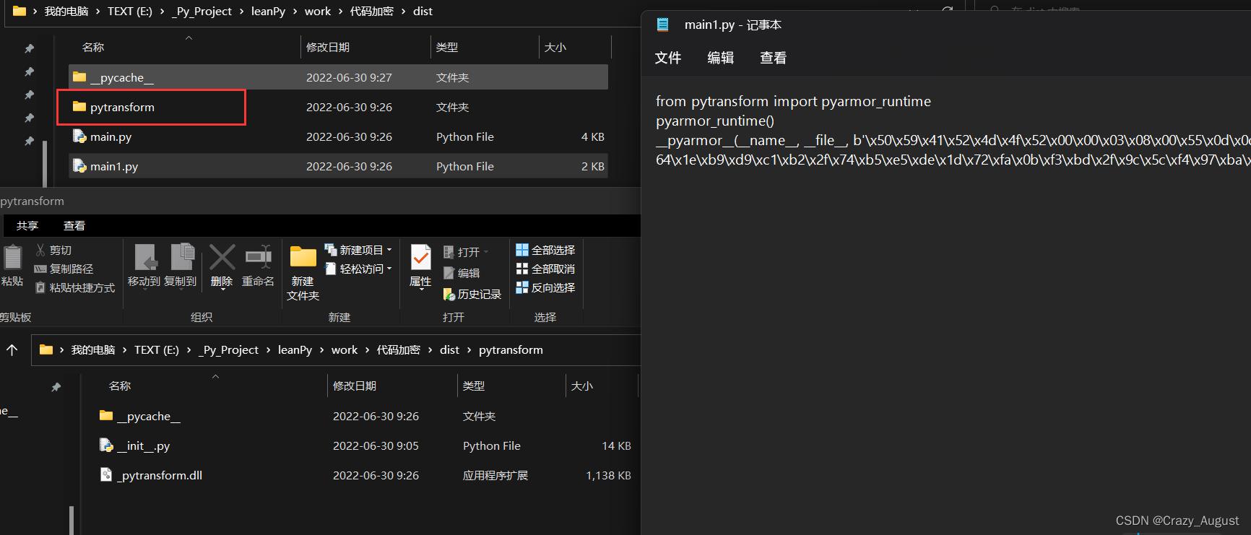The height and width of the screenshot is (535, 1251).
Task: Click the main.py Python file icon
Action: pos(79,136)
